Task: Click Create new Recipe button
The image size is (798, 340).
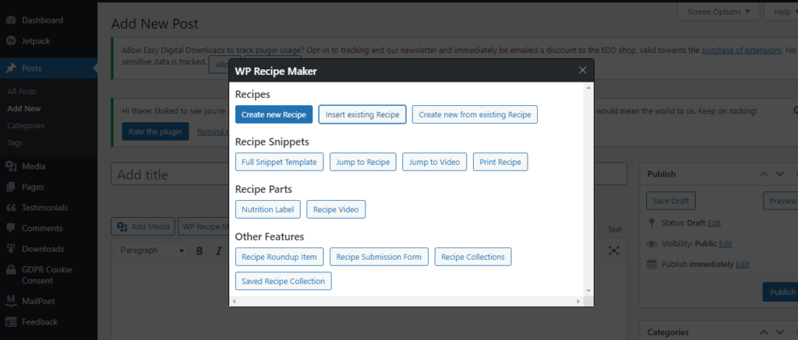Action: pos(274,114)
